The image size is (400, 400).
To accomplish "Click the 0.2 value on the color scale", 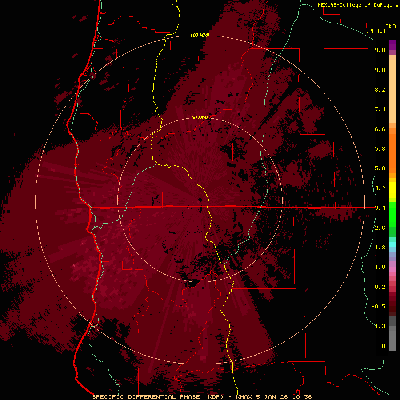I will (x=380, y=287).
